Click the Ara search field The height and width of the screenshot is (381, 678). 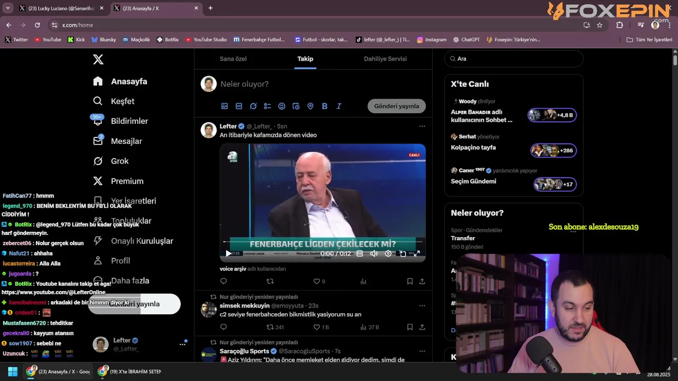click(514, 59)
